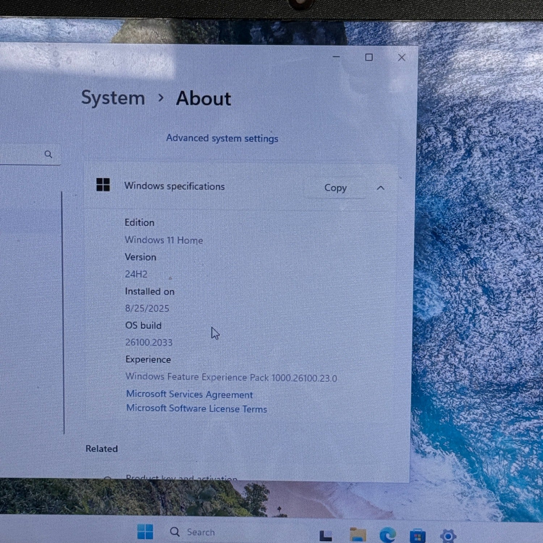Open Microsoft Store from the taskbar
Screen dimensions: 543x543
pos(417,536)
